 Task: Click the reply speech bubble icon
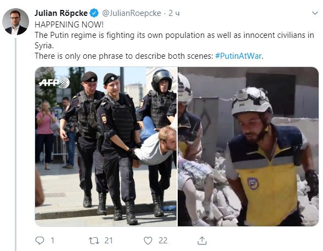[x=39, y=241]
